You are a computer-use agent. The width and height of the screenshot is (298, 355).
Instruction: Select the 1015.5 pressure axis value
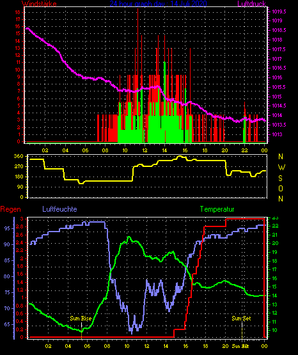[x=279, y=87]
